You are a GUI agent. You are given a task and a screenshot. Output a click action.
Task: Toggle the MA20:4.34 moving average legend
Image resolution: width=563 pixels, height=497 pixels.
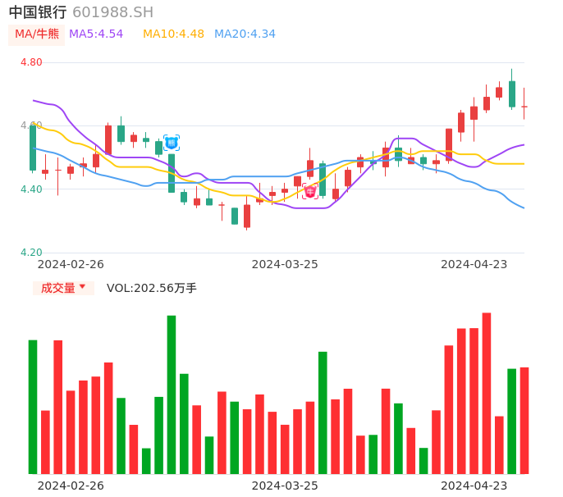[x=245, y=34]
